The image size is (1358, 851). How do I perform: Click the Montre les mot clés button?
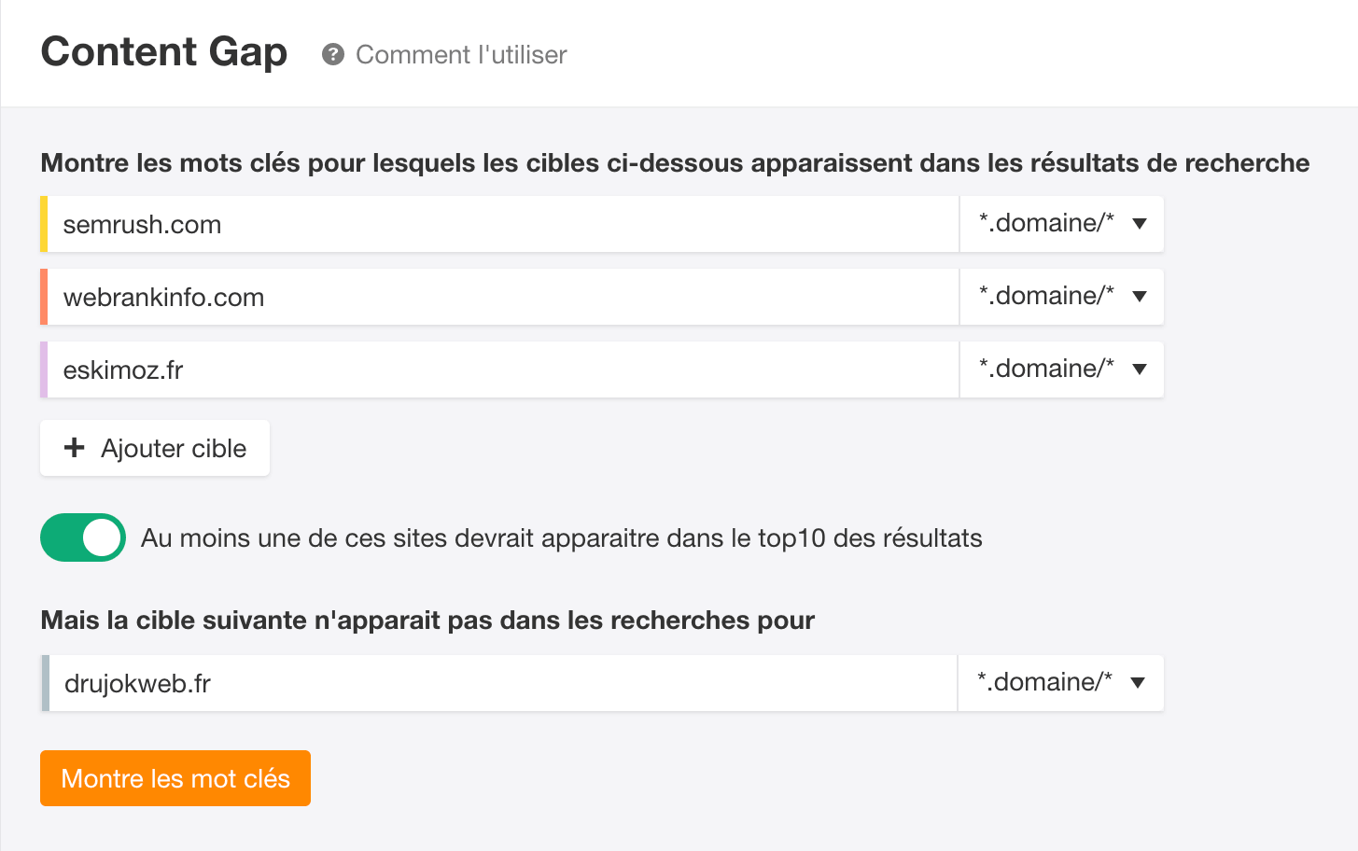(175, 778)
